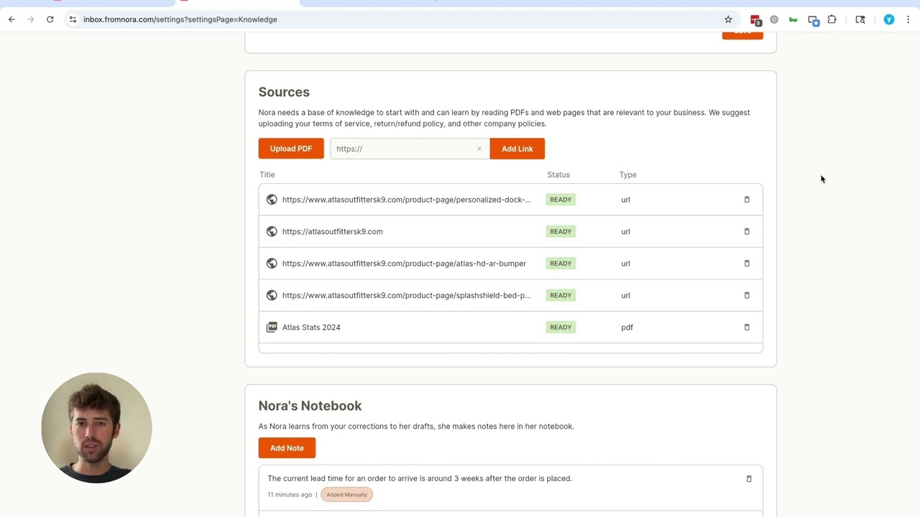The image size is (920, 517).
Task: Open the personalized-dock product page source
Action: (x=407, y=200)
